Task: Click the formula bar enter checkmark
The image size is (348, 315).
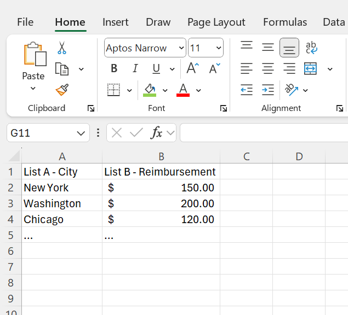Action: (x=136, y=133)
